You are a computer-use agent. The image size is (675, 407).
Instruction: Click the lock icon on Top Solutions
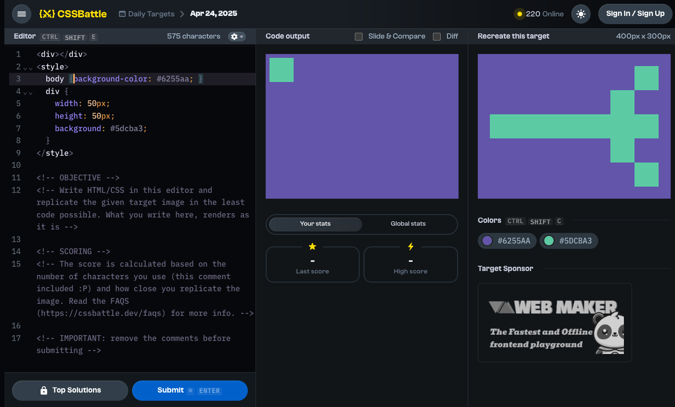[x=44, y=391]
